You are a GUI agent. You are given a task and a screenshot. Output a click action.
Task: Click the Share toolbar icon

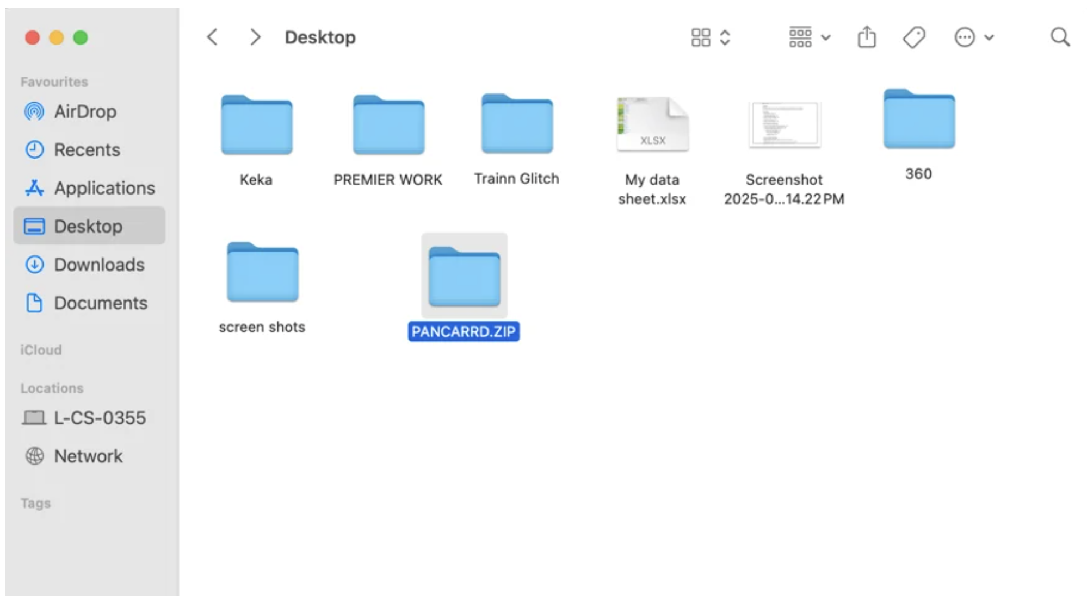pyautogui.click(x=866, y=37)
